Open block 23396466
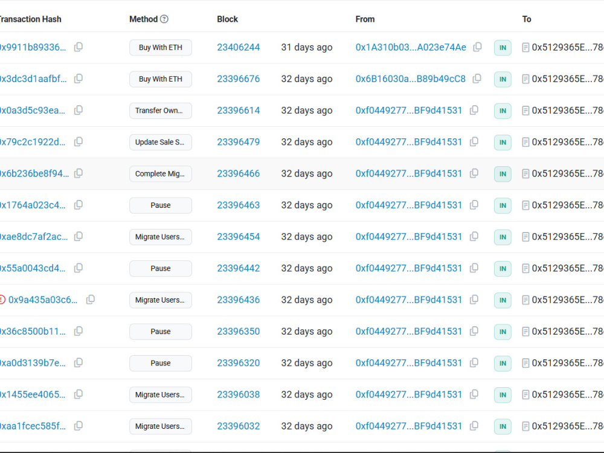The image size is (604, 453). click(239, 174)
